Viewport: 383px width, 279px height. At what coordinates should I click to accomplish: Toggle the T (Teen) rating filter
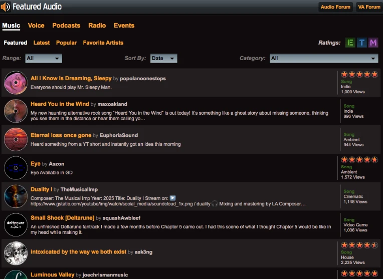[362, 43]
